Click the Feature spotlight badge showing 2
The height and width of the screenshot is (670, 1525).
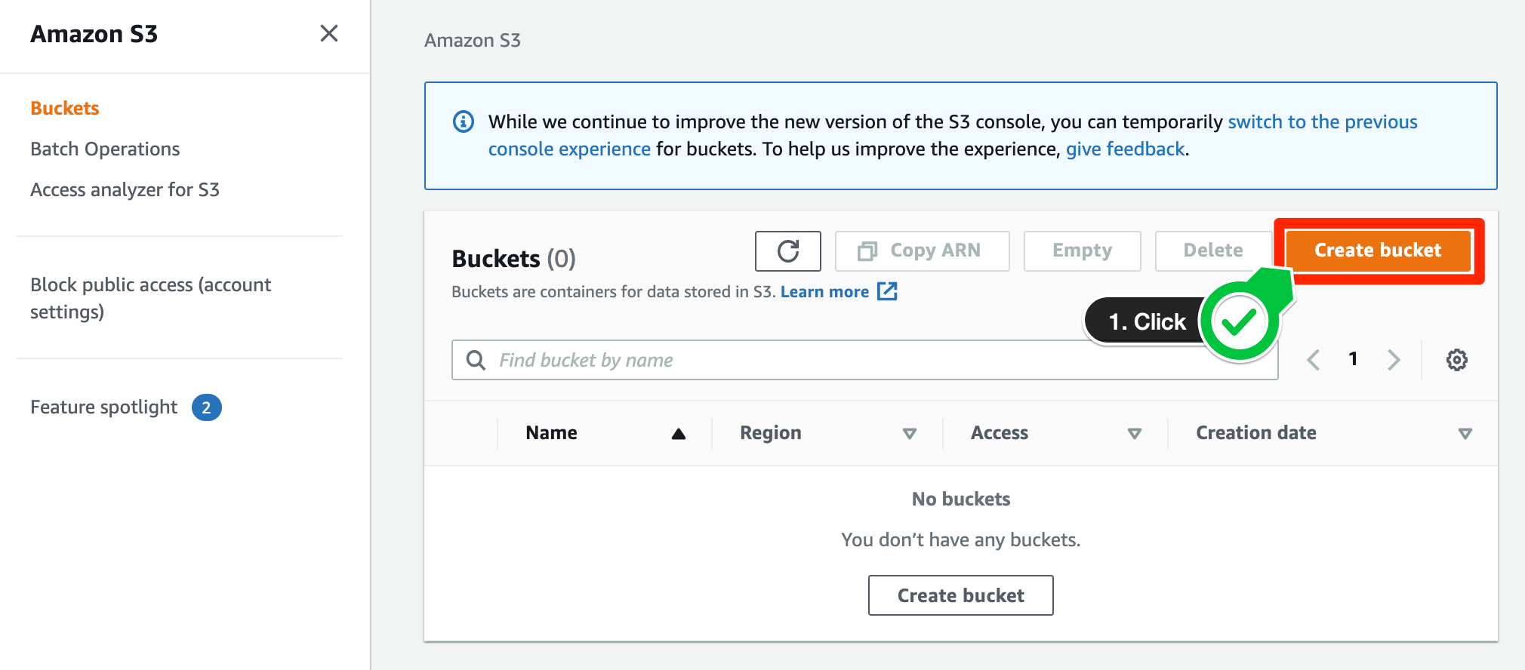coord(206,407)
